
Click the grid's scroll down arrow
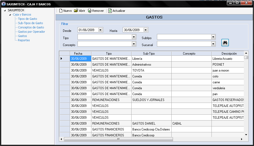(x=246, y=135)
